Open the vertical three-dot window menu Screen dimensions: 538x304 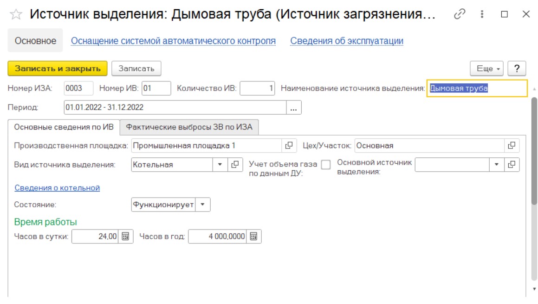point(482,14)
